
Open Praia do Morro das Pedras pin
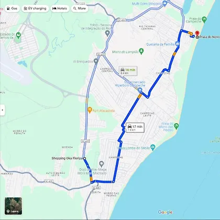[x=177, y=126]
